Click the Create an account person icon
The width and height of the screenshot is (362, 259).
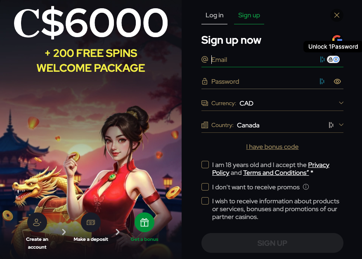37,222
